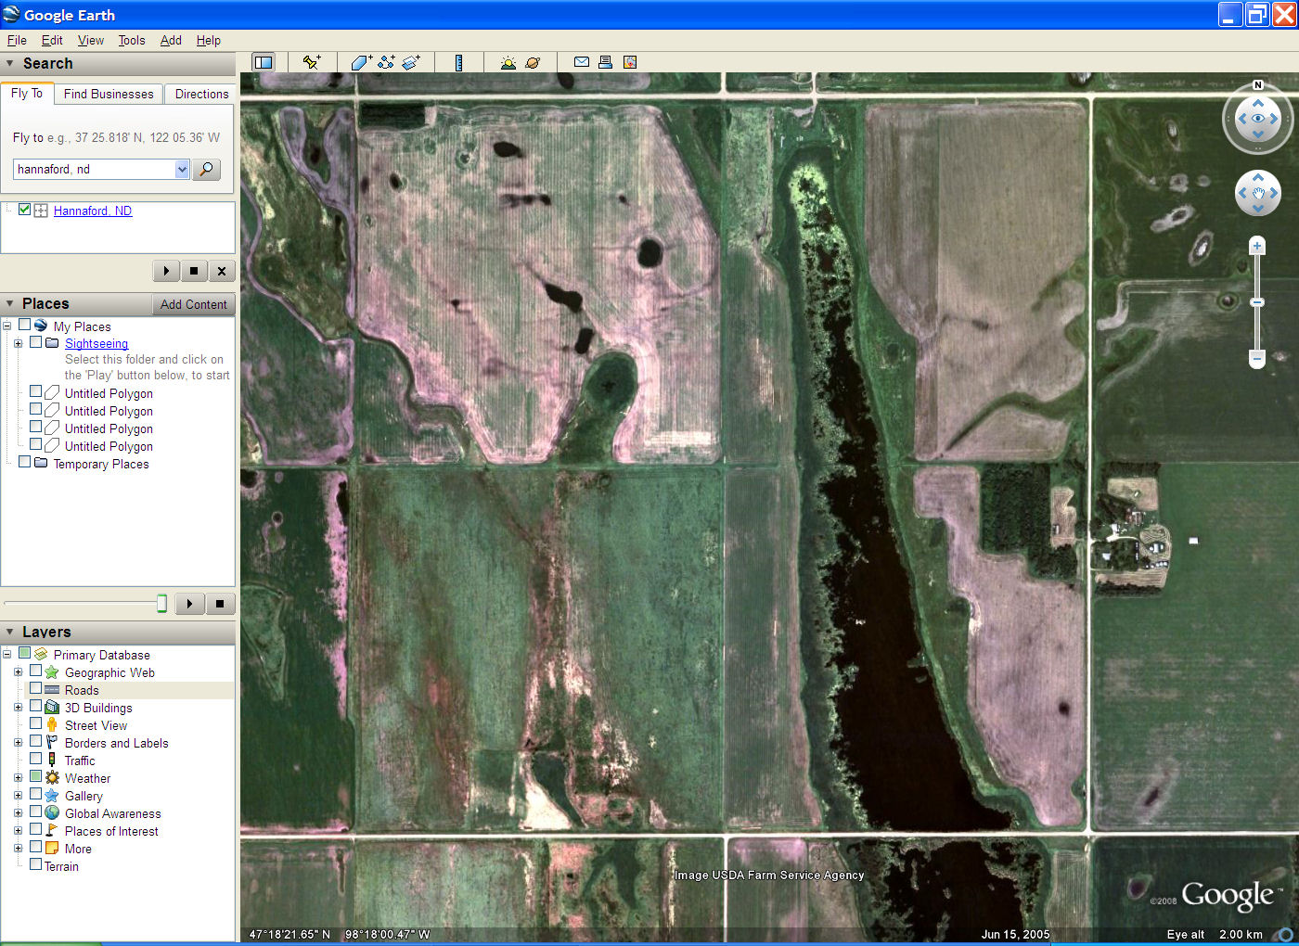Check the Borders and Labels layer

pyautogui.click(x=35, y=741)
